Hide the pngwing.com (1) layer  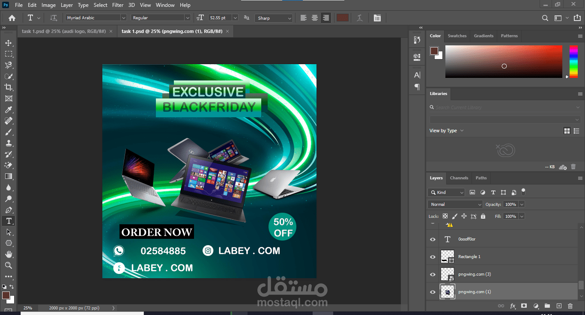click(433, 292)
